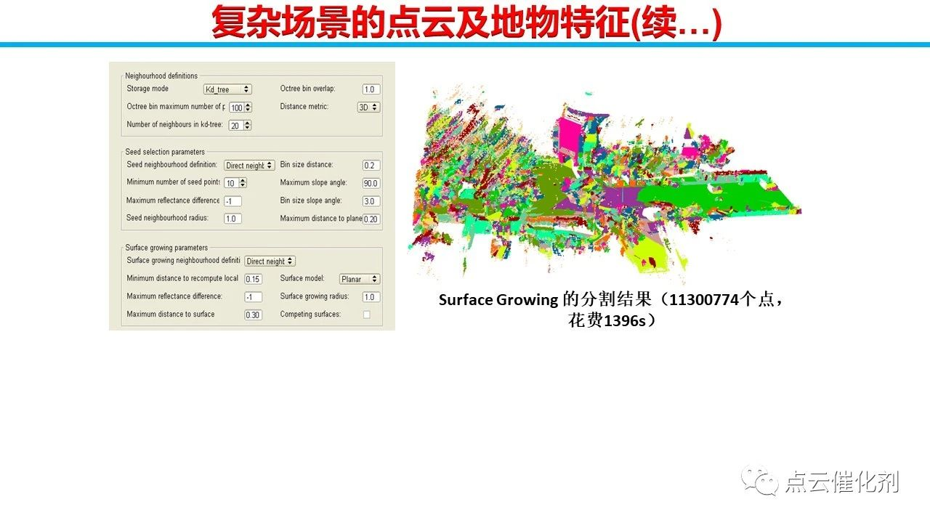The image size is (930, 523).
Task: Click the Minimum distance to recompute local field
Action: coord(253,279)
